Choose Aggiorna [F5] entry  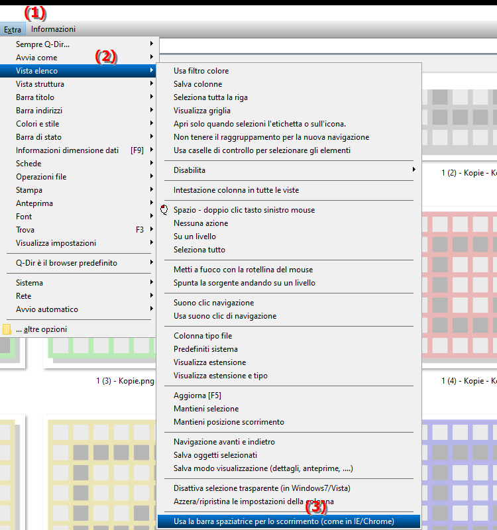(289, 396)
